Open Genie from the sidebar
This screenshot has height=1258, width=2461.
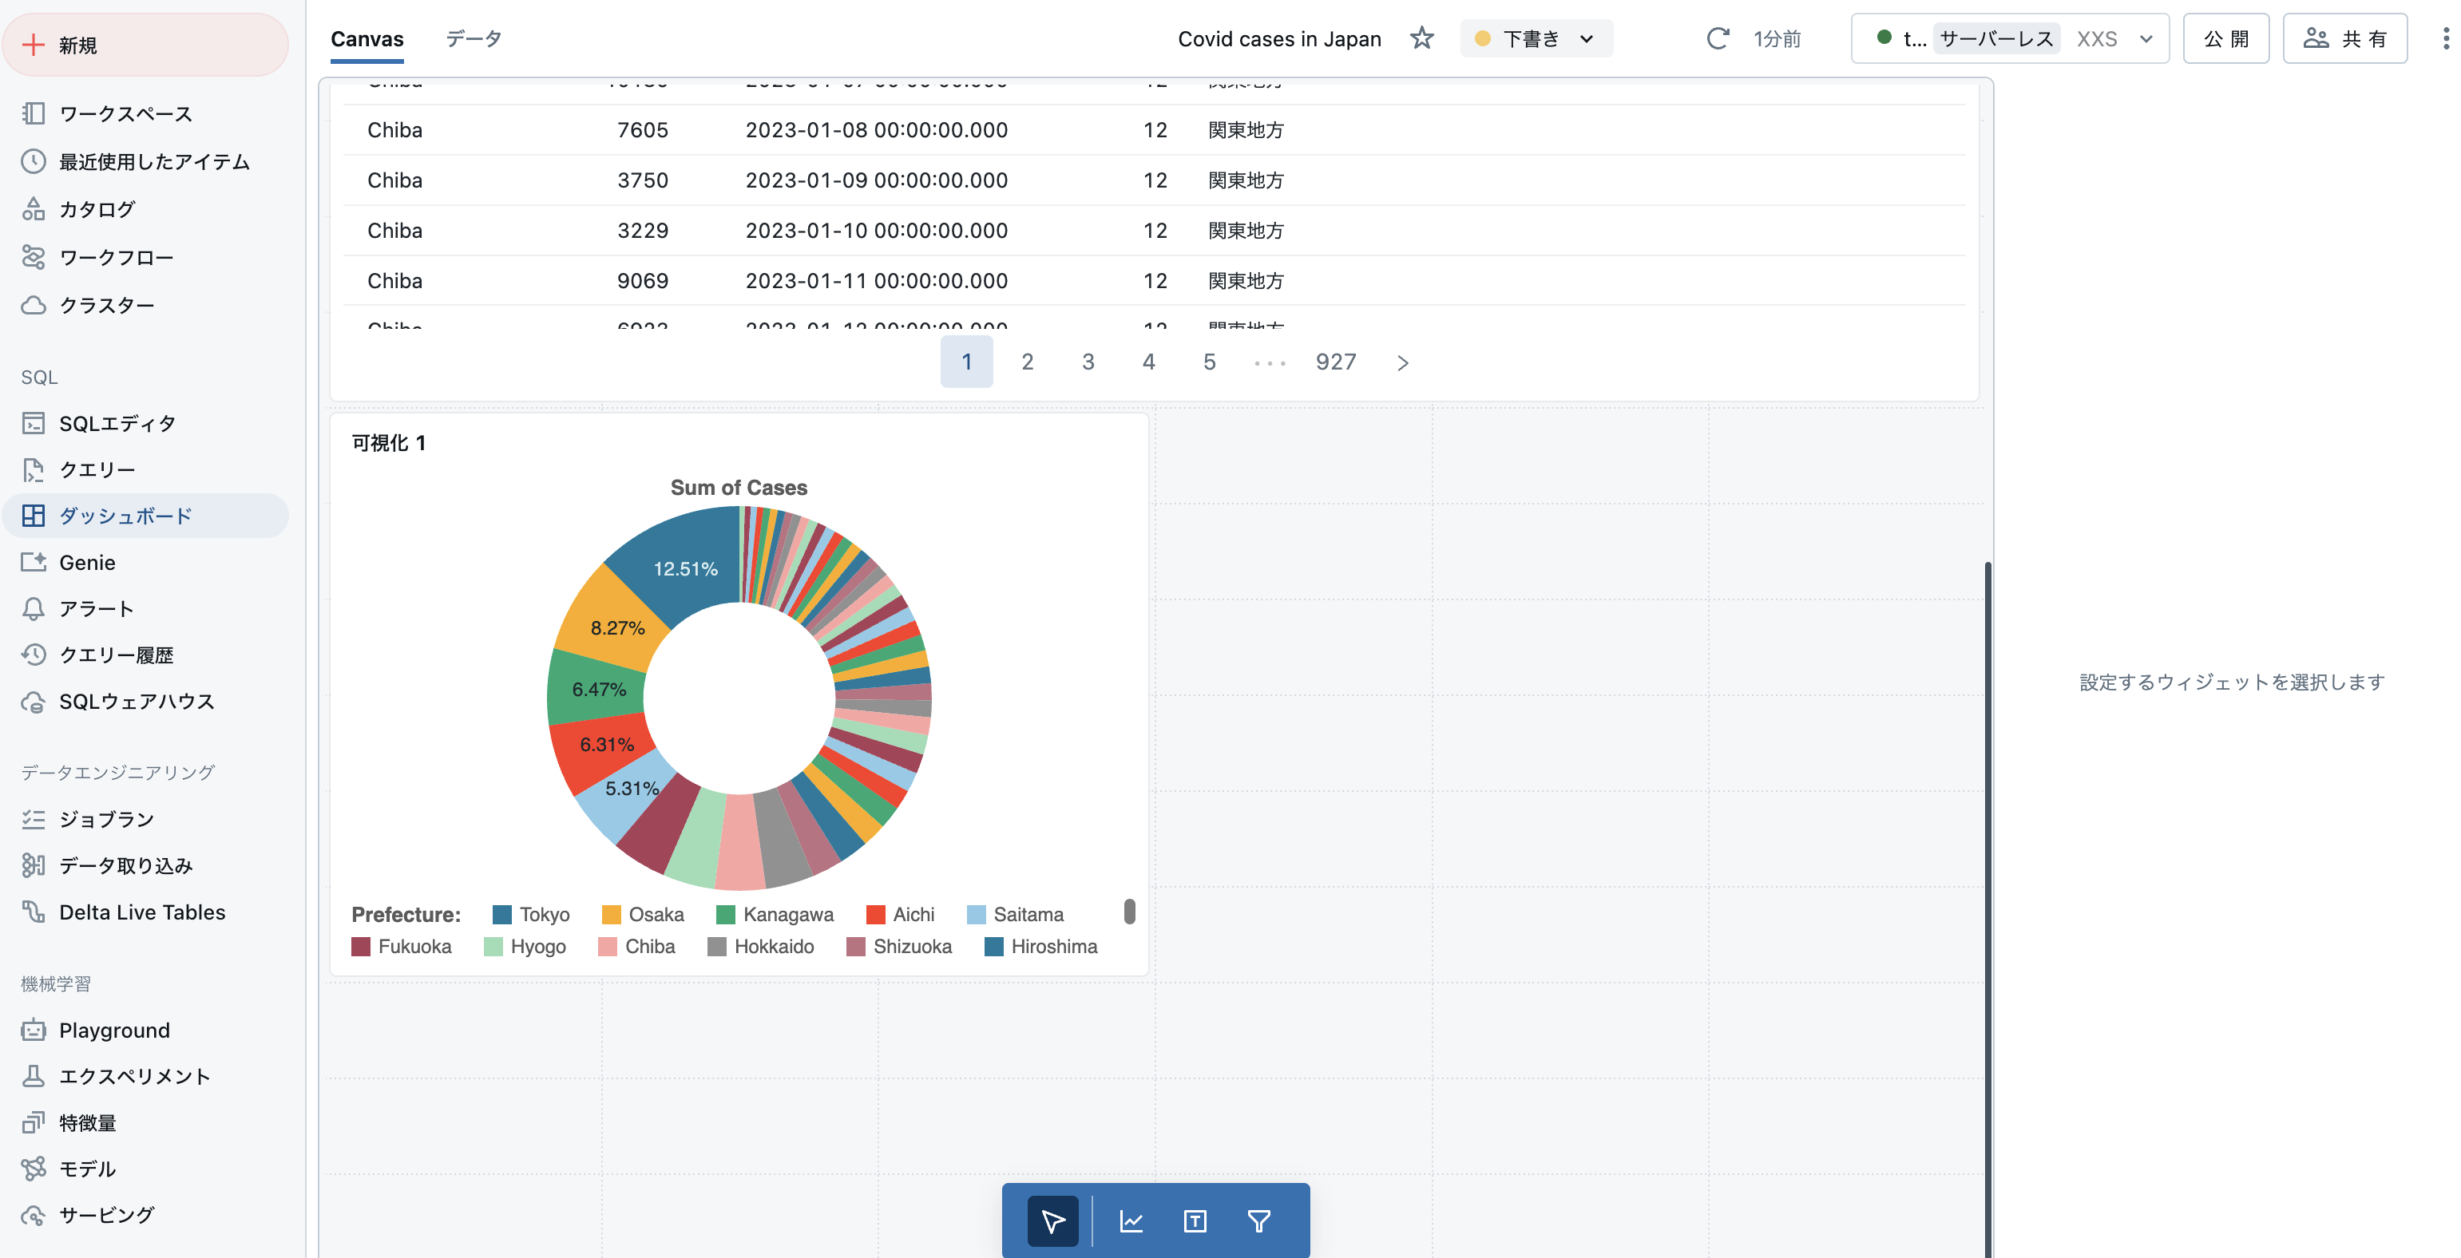87,563
